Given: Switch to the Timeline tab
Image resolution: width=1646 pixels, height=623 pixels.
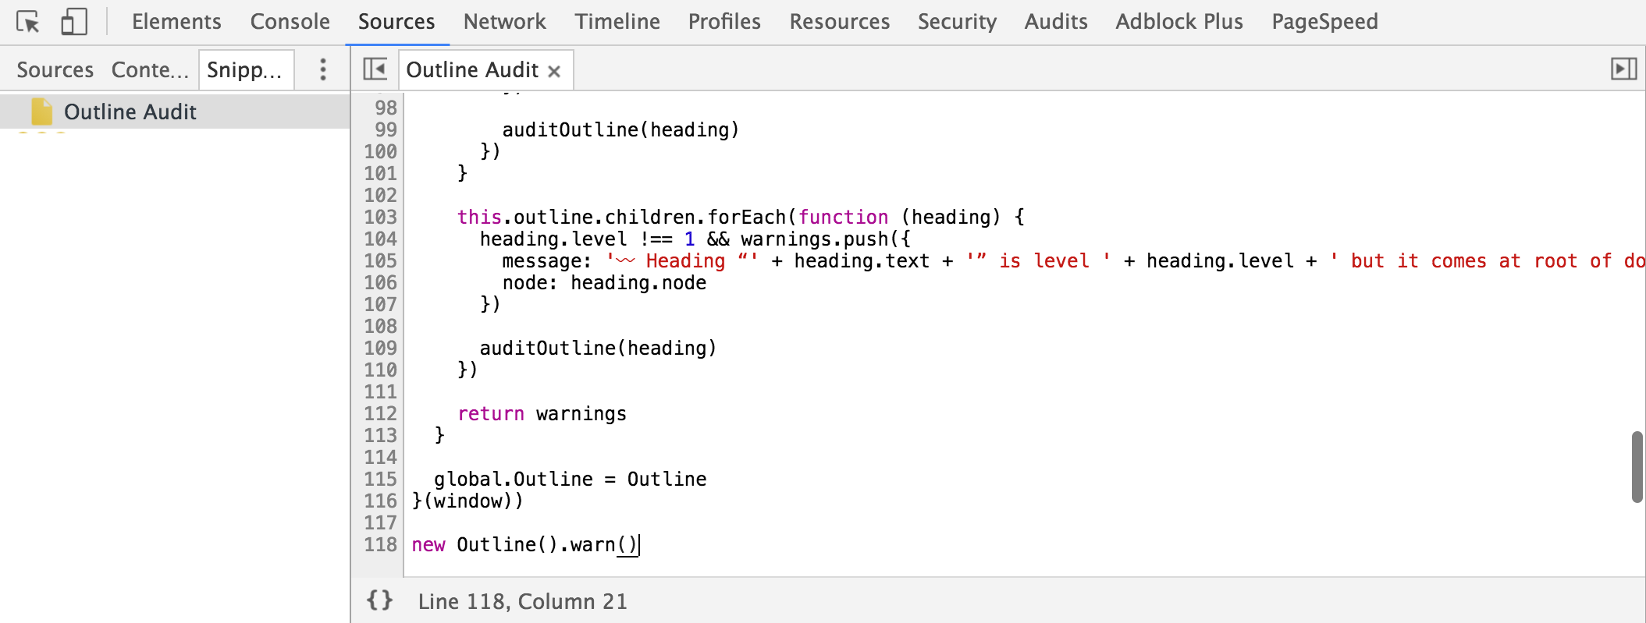Looking at the screenshot, I should [x=617, y=22].
